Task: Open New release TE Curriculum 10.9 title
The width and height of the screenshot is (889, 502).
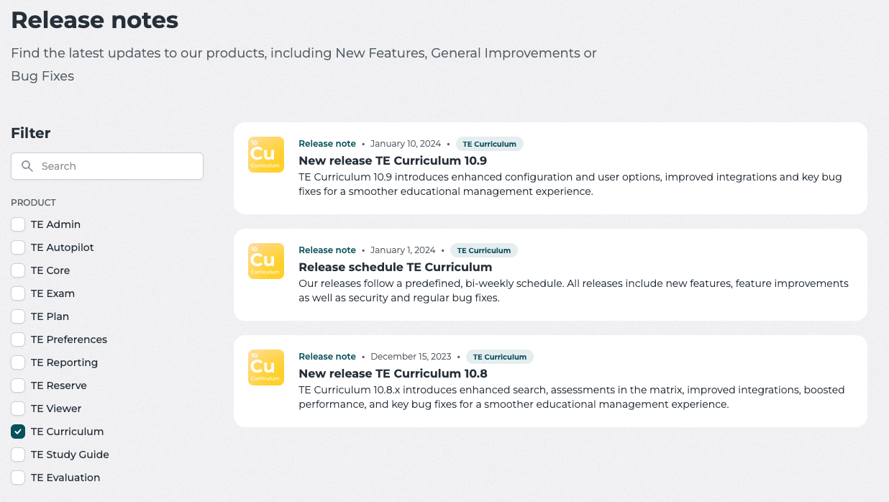Action: (393, 160)
